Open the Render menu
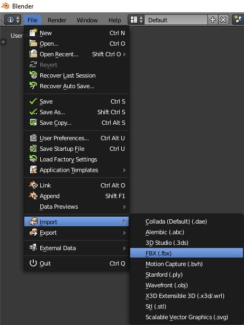This screenshot has width=244, height=325. pos(57,20)
